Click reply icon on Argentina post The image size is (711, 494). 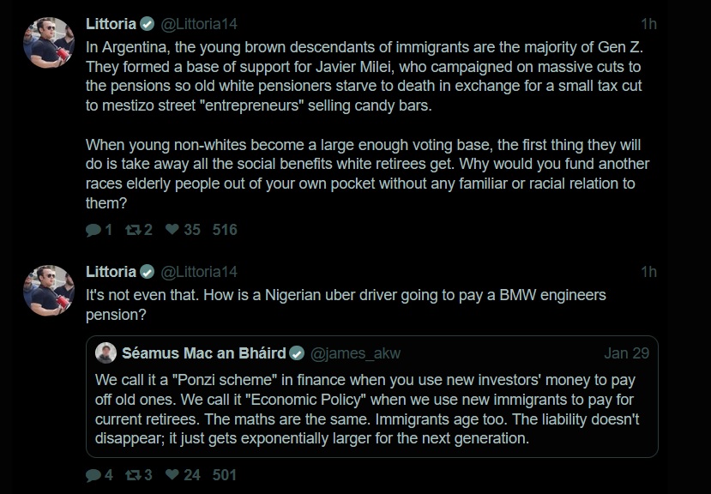93,230
